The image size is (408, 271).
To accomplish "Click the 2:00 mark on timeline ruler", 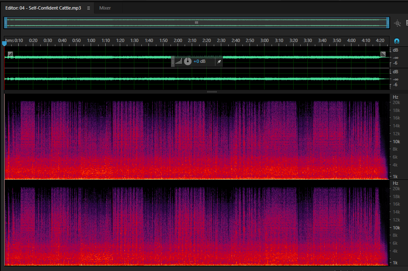I will [x=178, y=41].
